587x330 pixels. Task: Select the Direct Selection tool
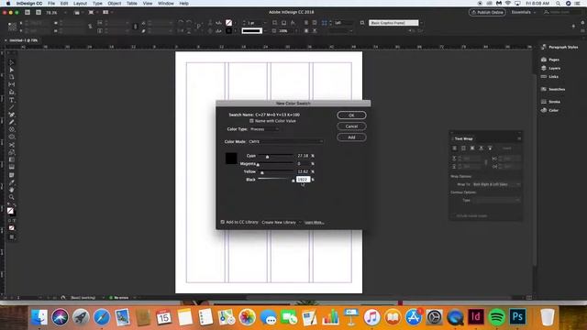[12, 70]
